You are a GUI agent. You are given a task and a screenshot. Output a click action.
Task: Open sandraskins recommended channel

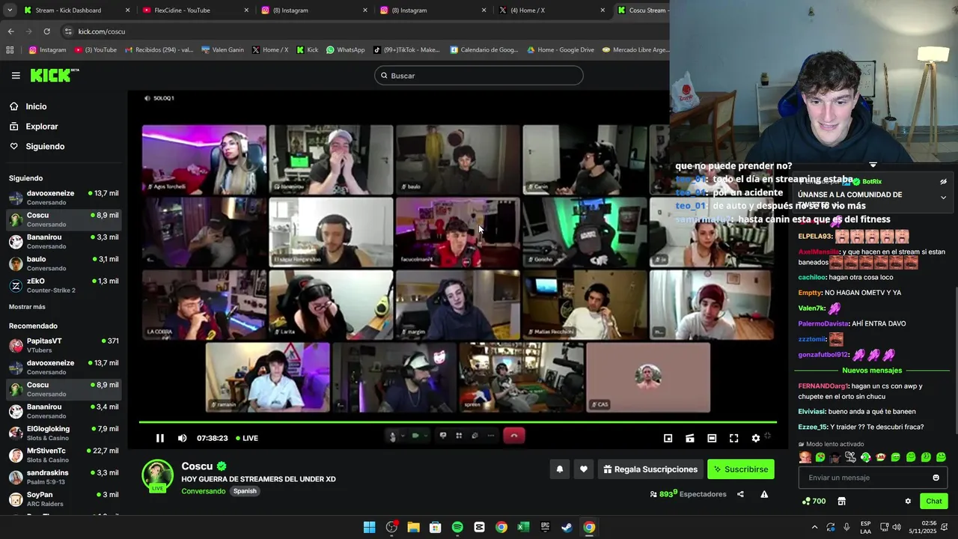point(64,477)
